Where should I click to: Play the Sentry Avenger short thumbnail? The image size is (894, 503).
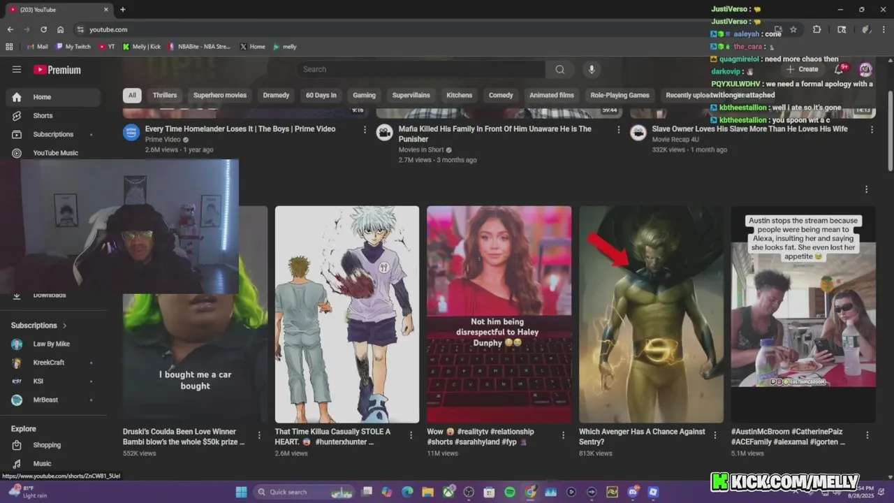[x=651, y=314]
